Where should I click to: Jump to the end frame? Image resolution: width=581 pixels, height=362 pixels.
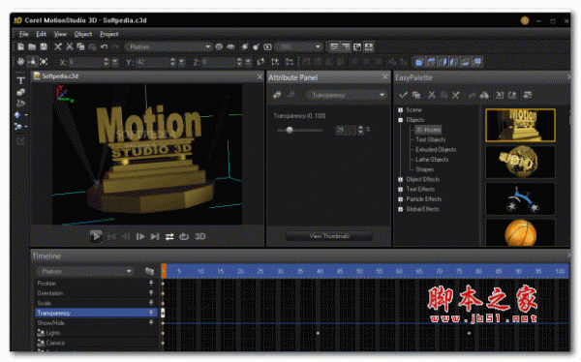tap(155, 236)
